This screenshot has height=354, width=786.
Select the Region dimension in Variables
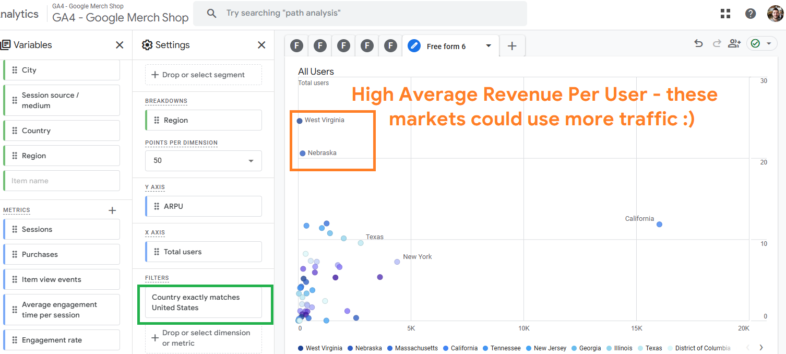(62, 156)
